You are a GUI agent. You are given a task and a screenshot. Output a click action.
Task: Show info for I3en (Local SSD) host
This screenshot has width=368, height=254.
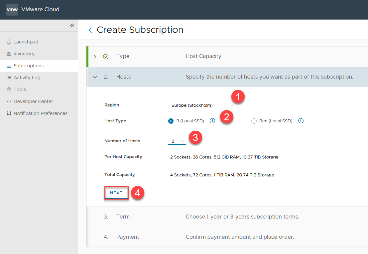[x=301, y=121]
